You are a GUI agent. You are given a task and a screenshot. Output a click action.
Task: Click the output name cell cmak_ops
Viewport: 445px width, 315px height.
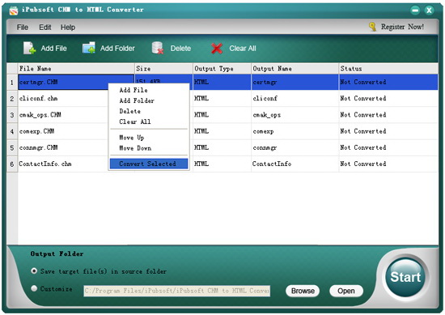tap(295, 115)
